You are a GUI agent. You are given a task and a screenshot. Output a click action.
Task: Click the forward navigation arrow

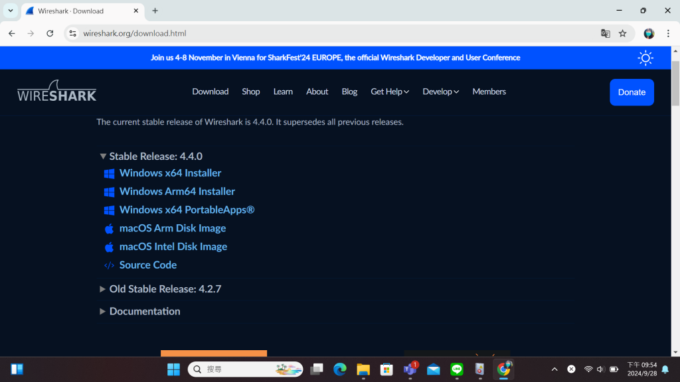(x=31, y=33)
